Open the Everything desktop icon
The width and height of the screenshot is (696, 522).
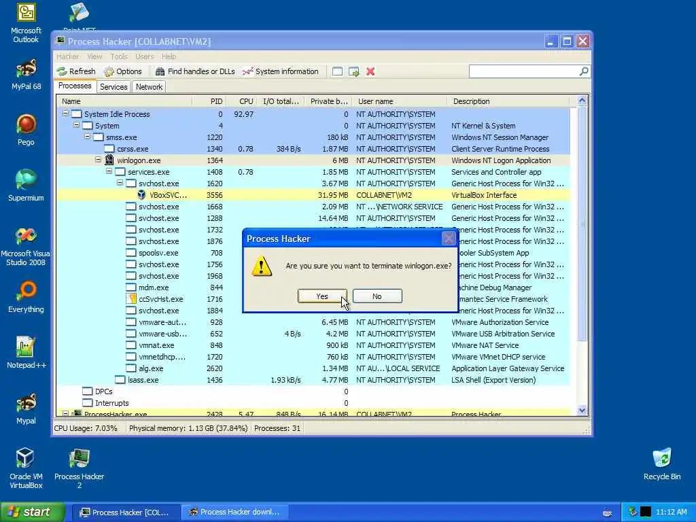(x=26, y=297)
